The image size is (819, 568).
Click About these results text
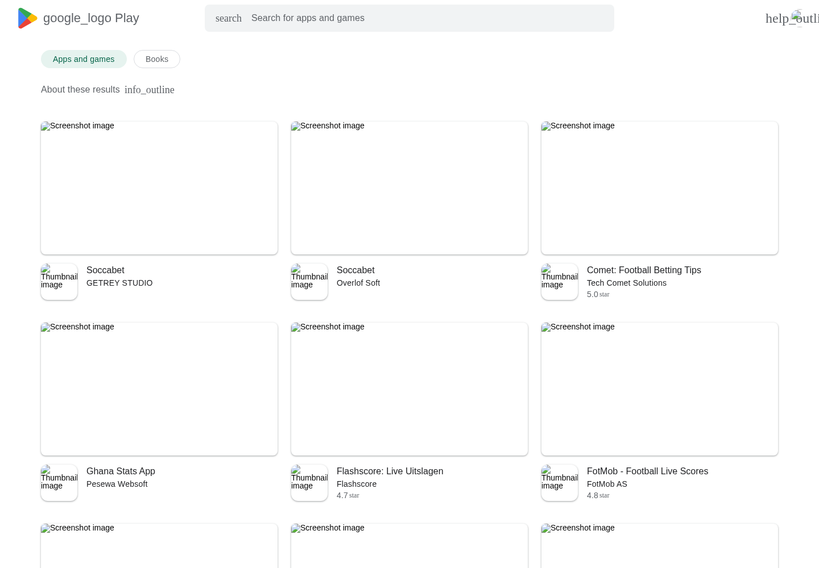80,90
